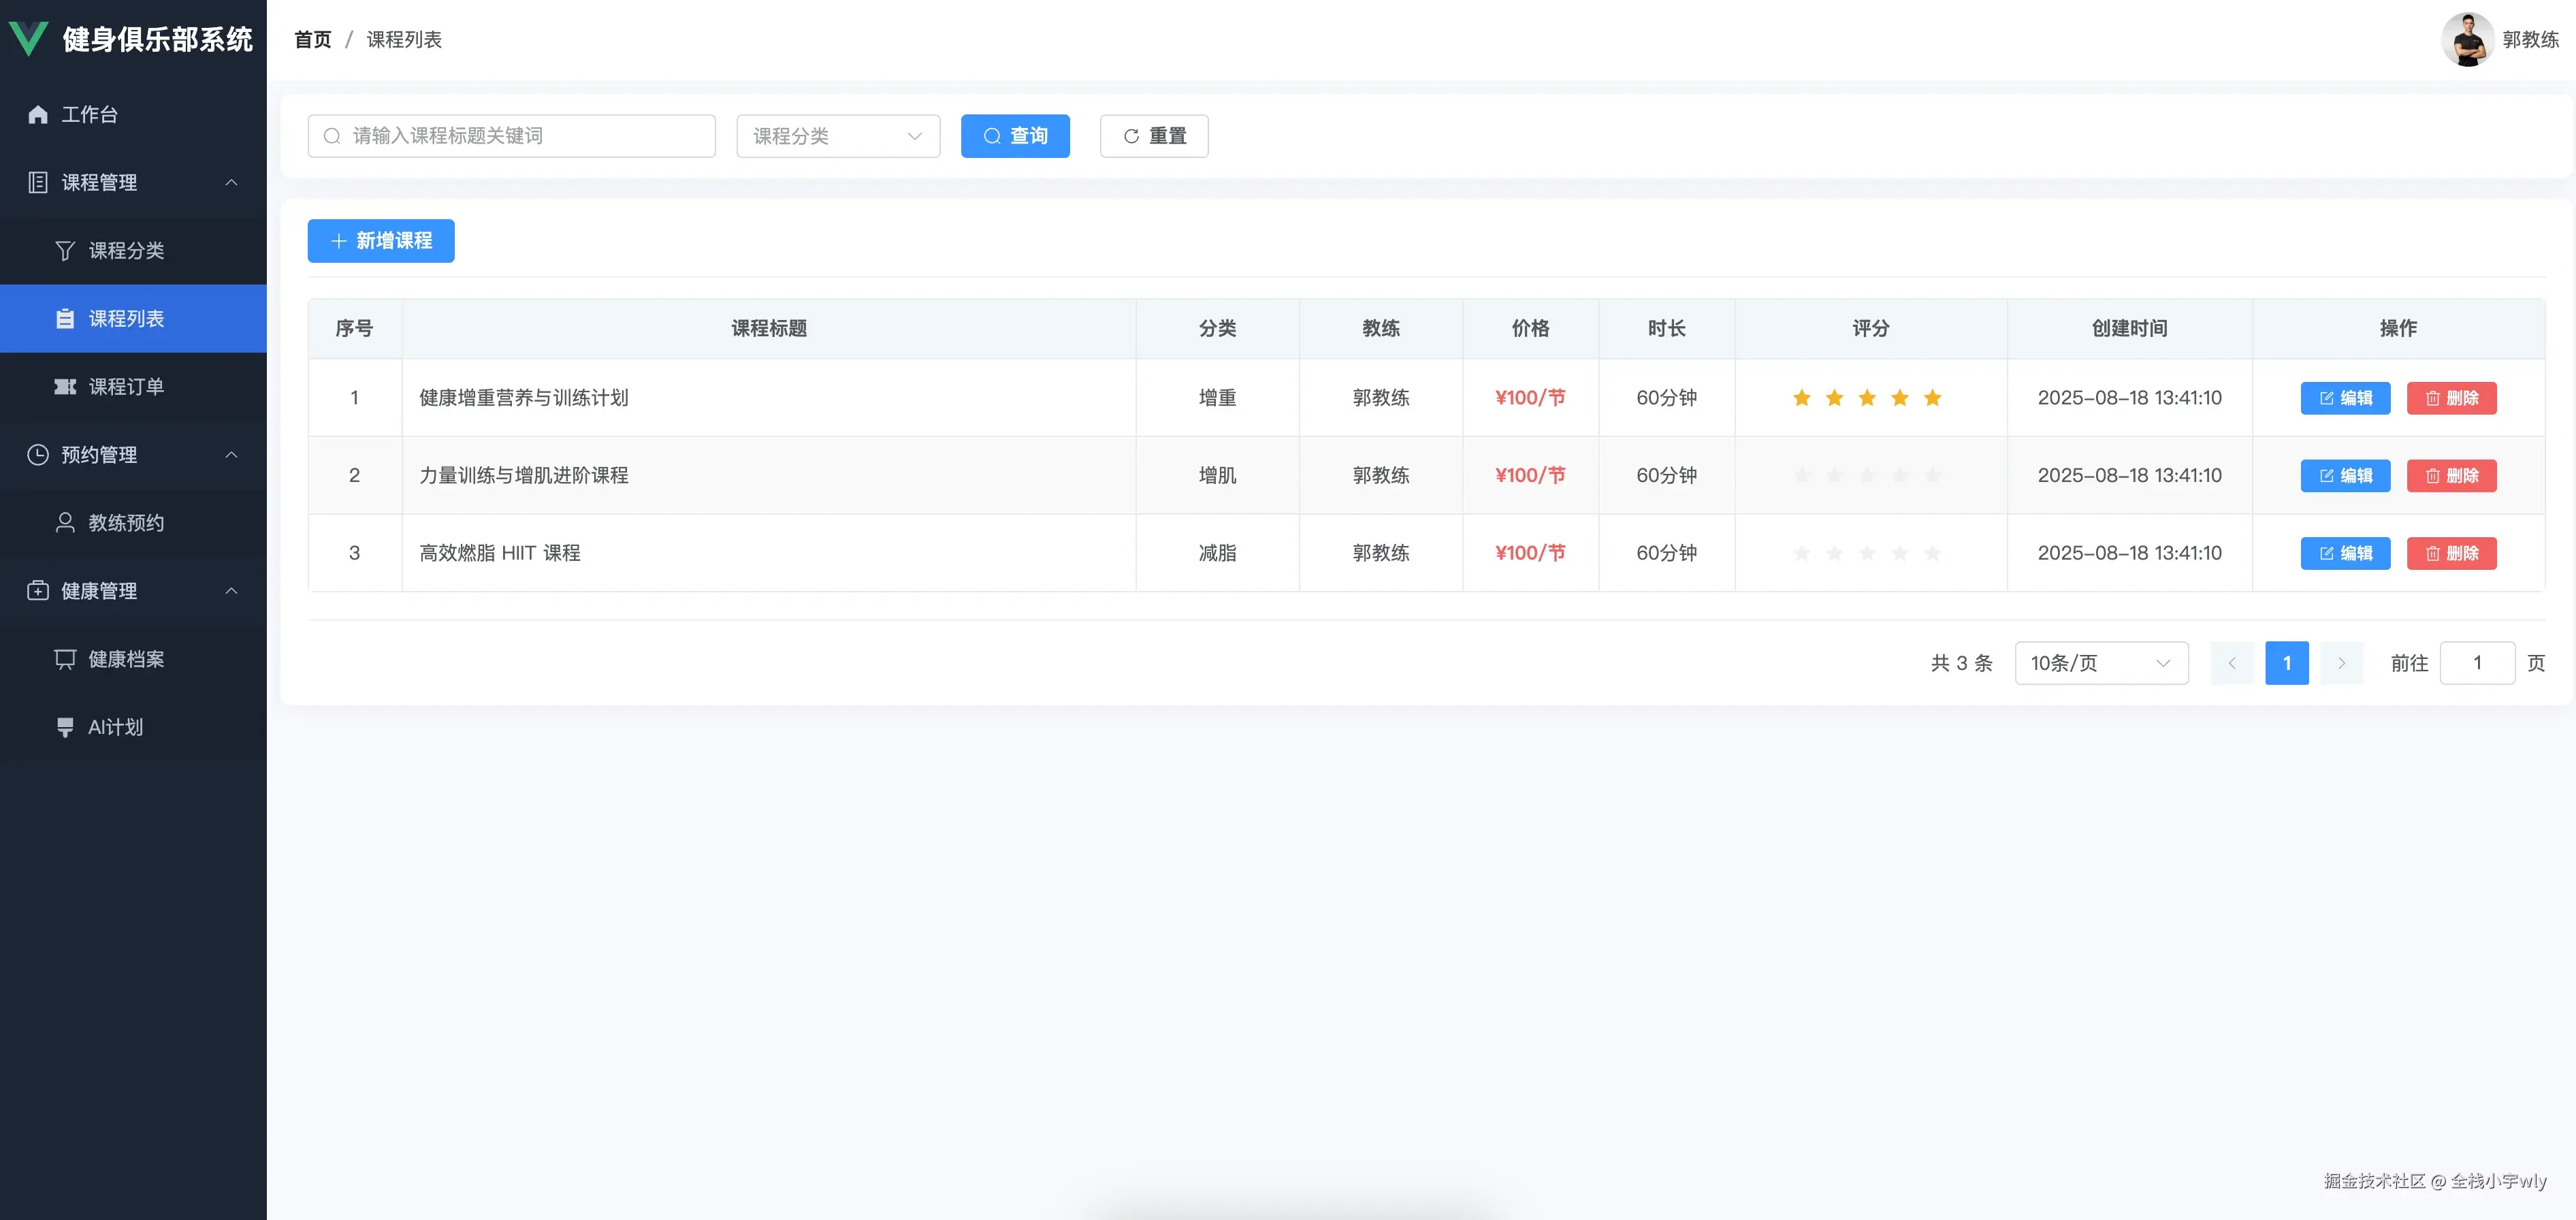Open 工作台 via home icon
The width and height of the screenshot is (2576, 1220).
coord(38,114)
